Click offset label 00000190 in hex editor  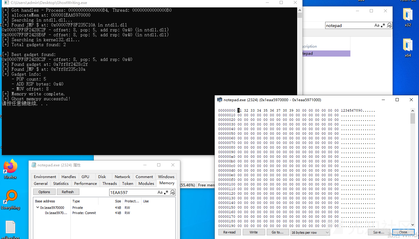click(227, 226)
